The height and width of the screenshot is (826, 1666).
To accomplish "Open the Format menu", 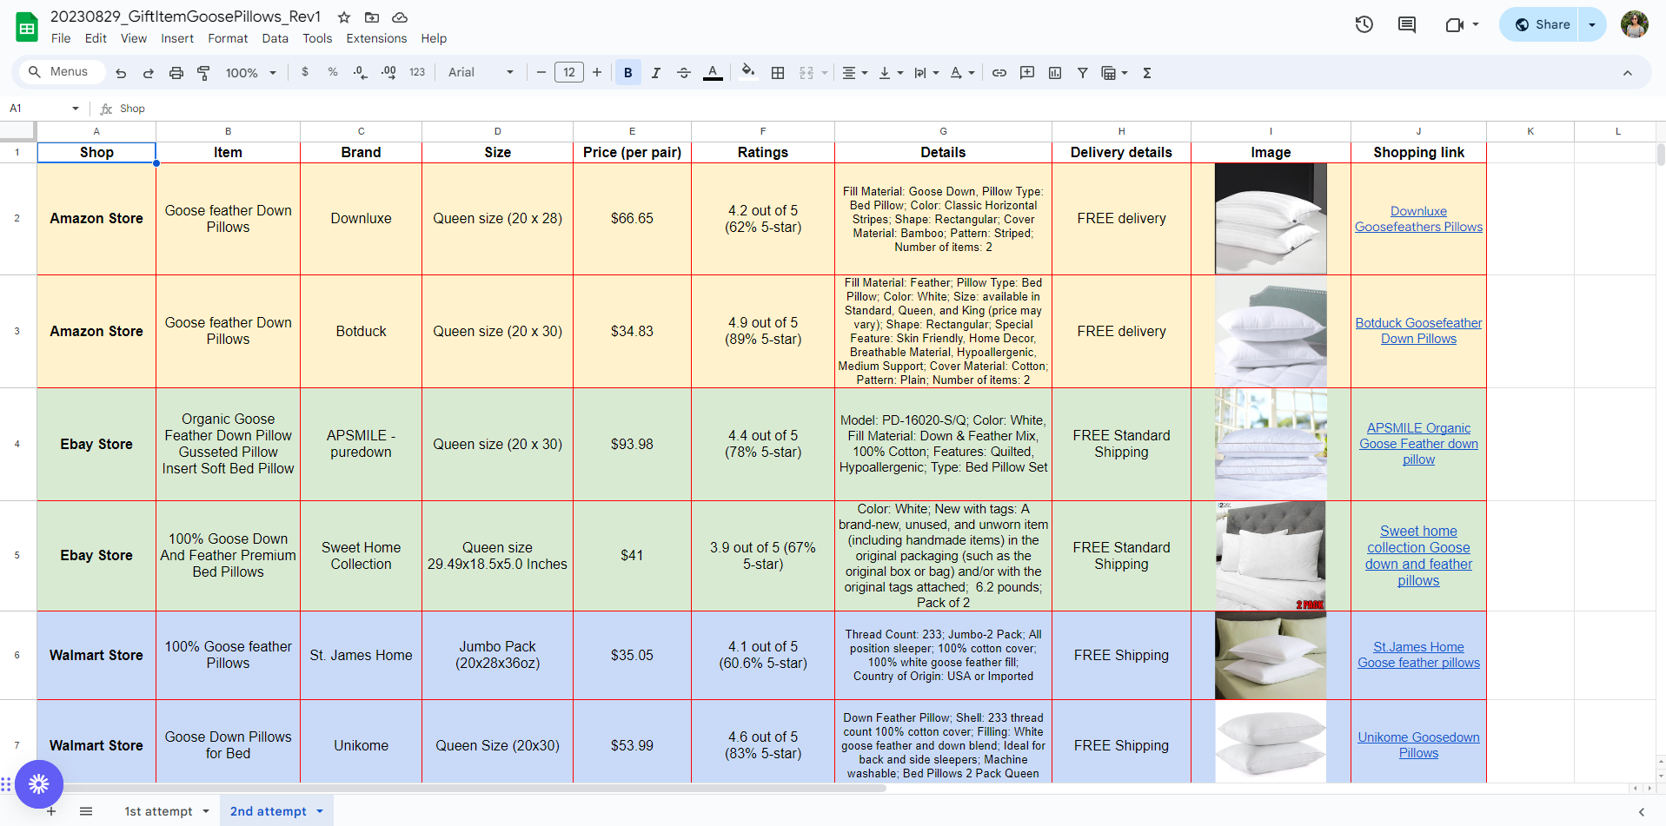I will 228,38.
